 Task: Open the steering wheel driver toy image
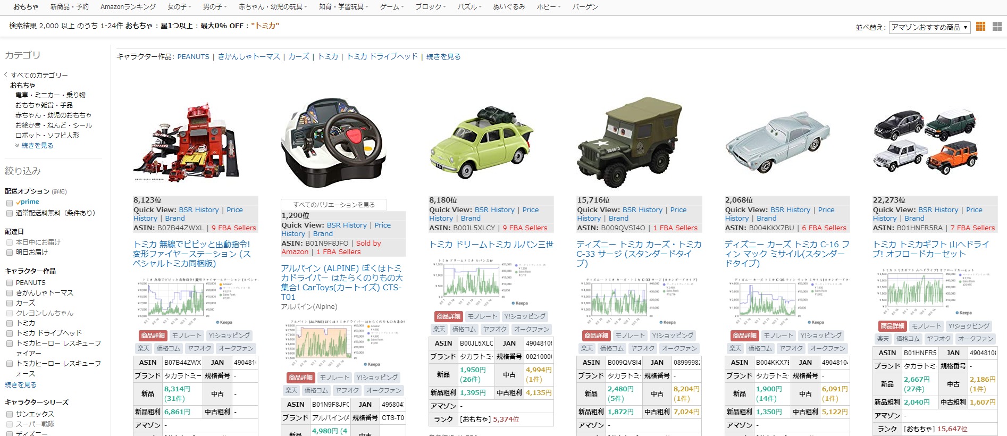(x=333, y=142)
